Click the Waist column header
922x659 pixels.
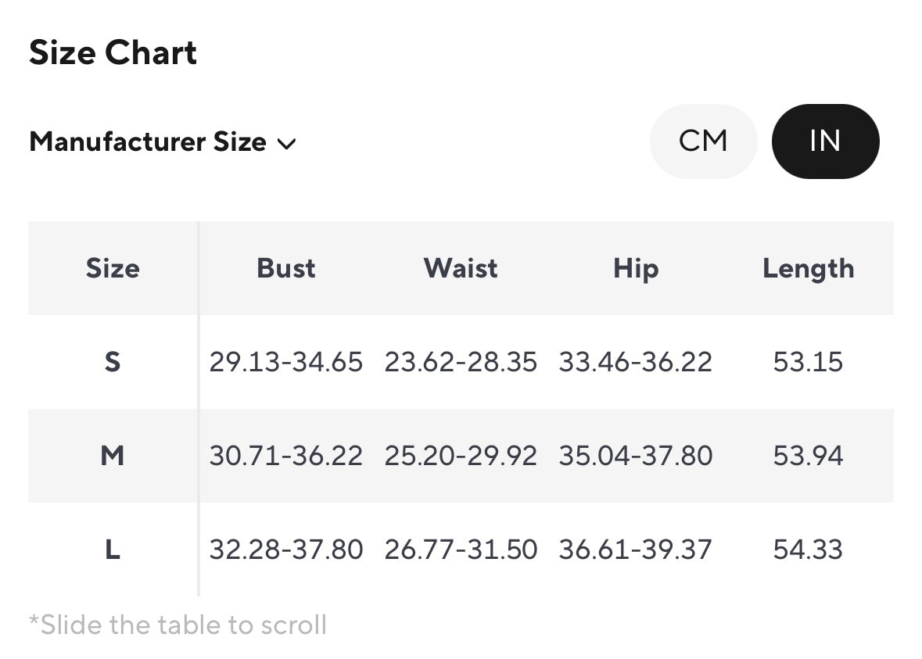[x=461, y=268]
